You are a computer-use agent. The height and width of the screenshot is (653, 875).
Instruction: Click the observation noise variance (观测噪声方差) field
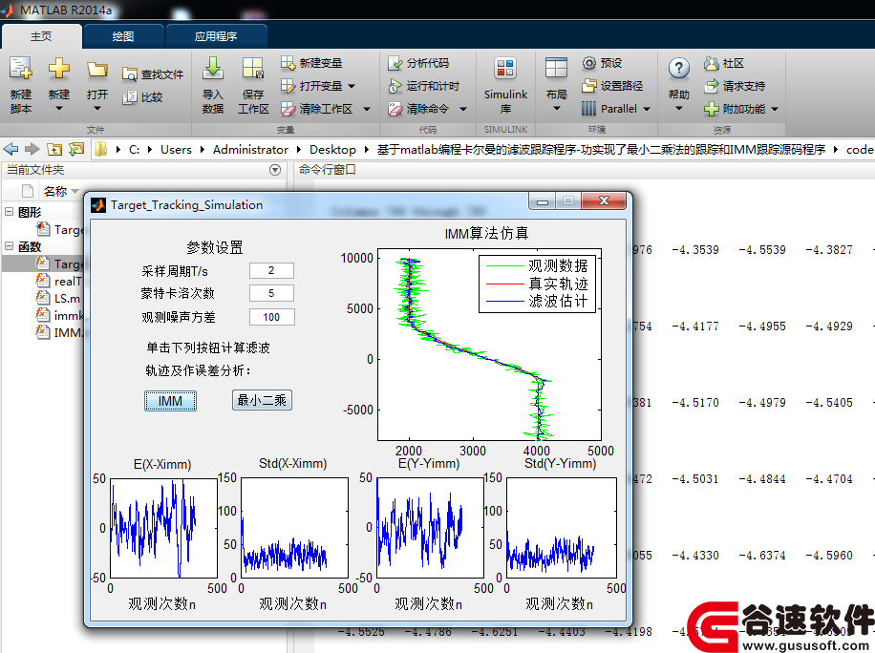(271, 317)
